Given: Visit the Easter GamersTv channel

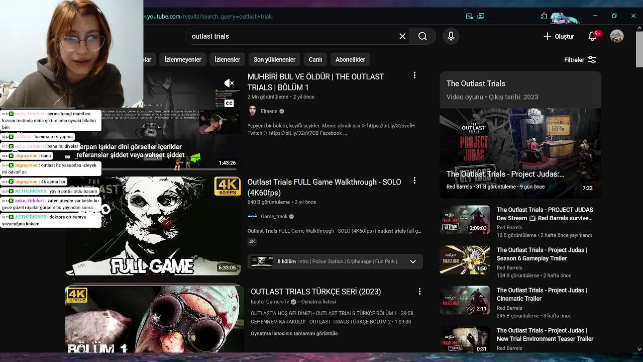Looking at the screenshot, I should 270,302.
